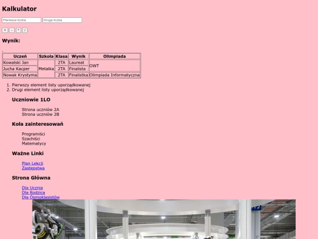Viewport: 318px width, 239px height.
Task: Click 'Strona uczniów 2B' text
Action: [x=41, y=114]
